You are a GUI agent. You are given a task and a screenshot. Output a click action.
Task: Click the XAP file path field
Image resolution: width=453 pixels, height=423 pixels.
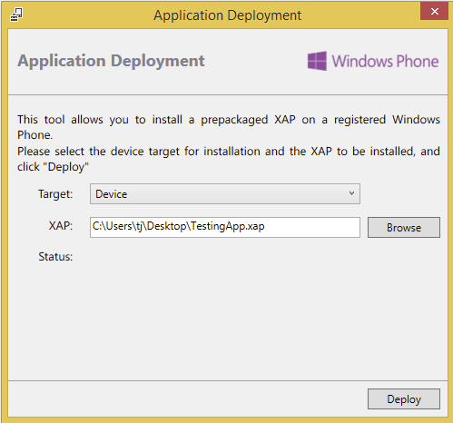click(225, 227)
